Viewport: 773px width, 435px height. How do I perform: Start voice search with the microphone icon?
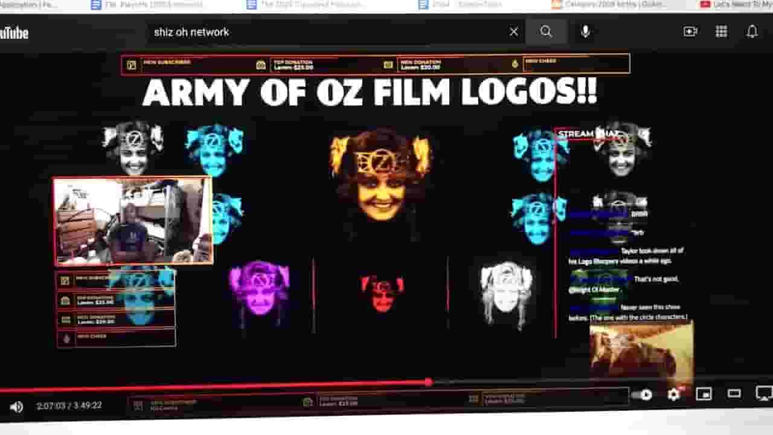click(585, 32)
